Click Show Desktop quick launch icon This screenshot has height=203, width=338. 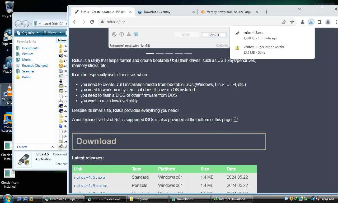(19, 199)
